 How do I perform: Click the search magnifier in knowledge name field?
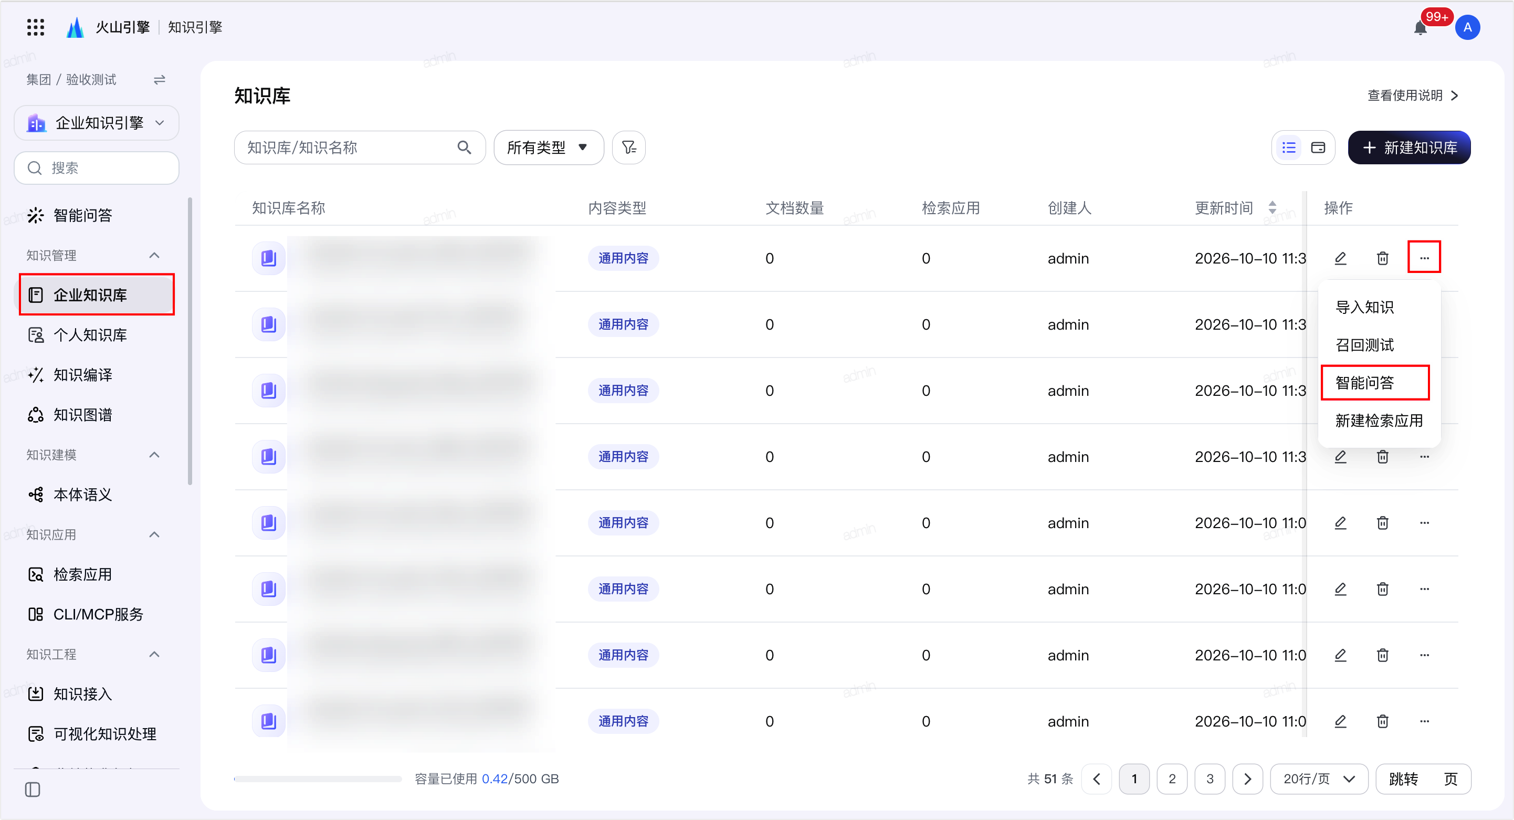[464, 148]
